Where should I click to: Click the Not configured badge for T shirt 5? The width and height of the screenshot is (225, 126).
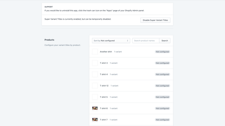[x=162, y=97]
